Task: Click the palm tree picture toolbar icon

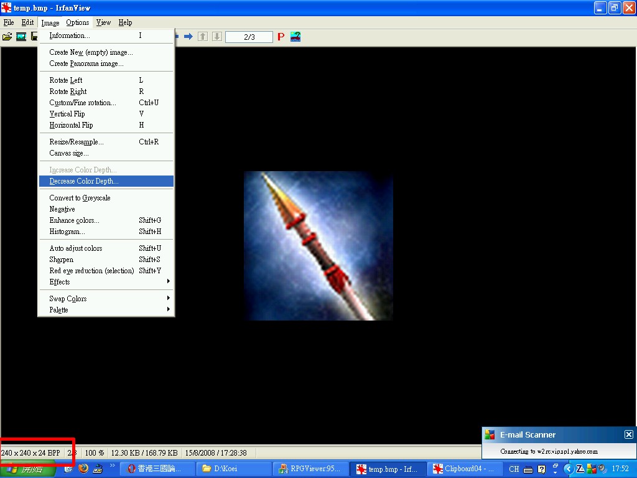Action: coord(295,37)
